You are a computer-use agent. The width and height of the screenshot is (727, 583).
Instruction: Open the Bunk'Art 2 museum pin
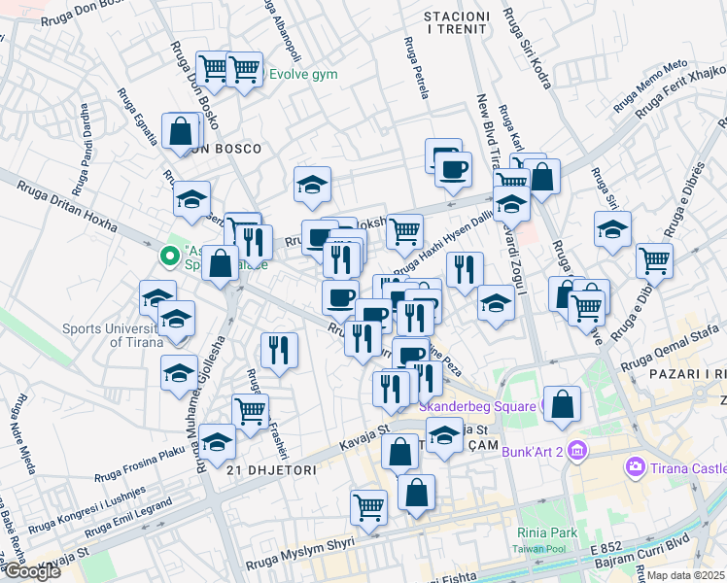click(x=577, y=450)
